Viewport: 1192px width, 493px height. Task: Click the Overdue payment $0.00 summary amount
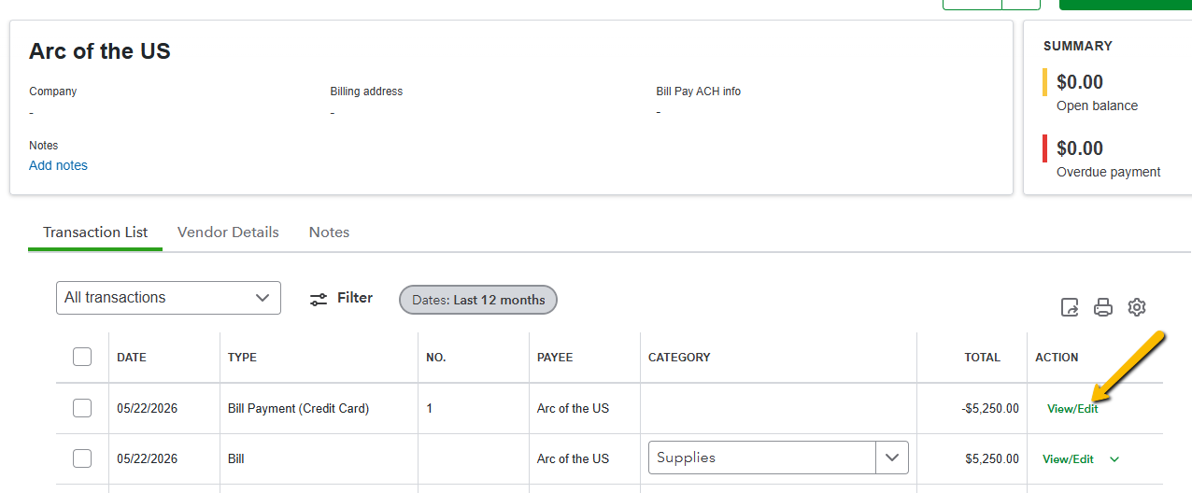[x=1080, y=148]
